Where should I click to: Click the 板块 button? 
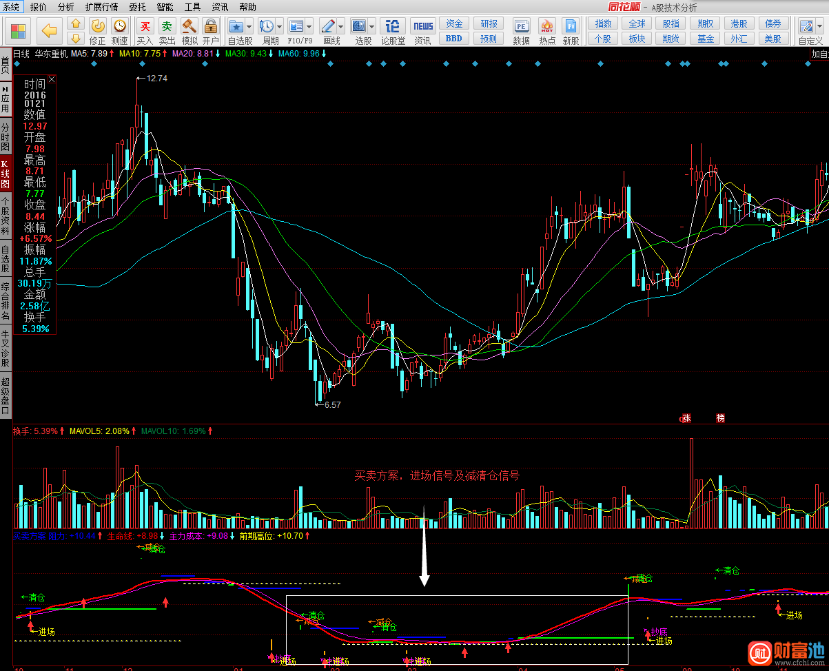tap(637, 39)
